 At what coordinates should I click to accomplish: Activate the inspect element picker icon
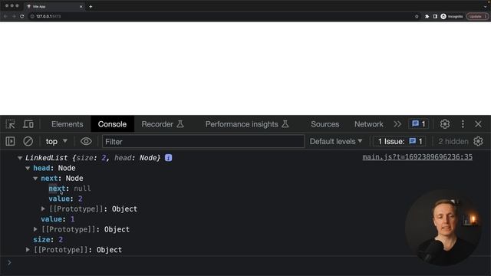[10, 124]
